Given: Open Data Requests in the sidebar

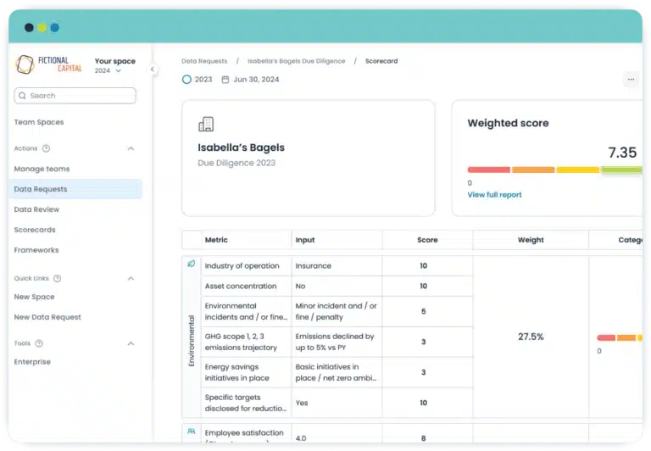Looking at the screenshot, I should click(41, 189).
